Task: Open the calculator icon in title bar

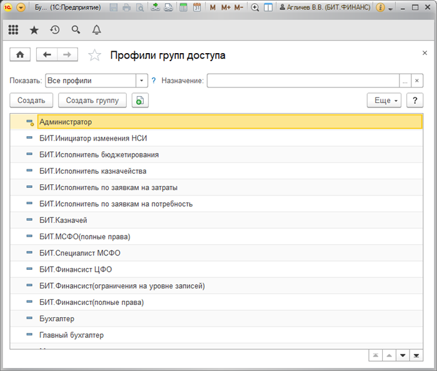Action: pyautogui.click(x=183, y=7)
